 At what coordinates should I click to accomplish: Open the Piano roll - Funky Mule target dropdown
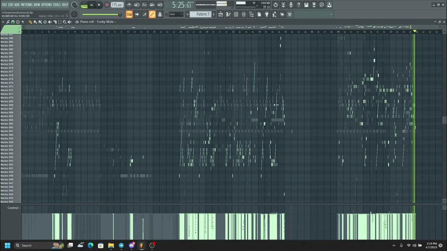point(98,22)
